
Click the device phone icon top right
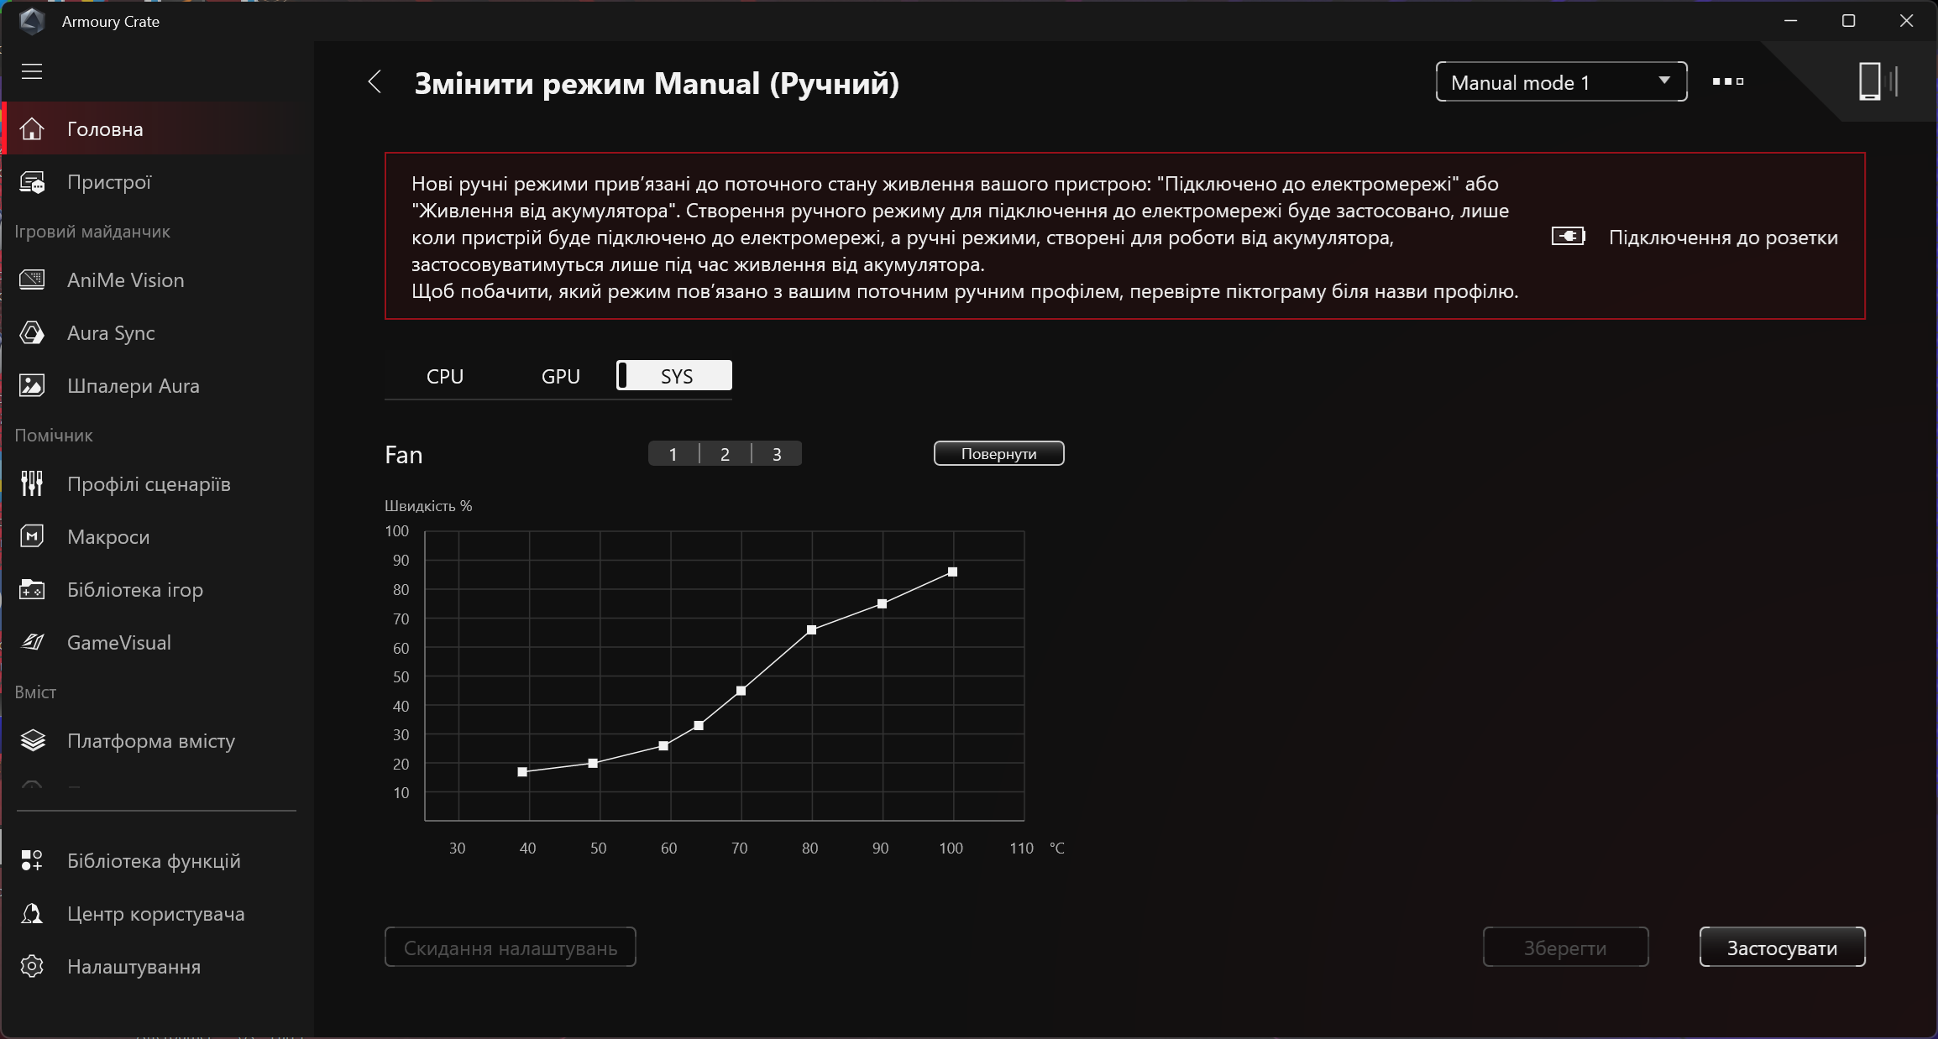(1871, 81)
